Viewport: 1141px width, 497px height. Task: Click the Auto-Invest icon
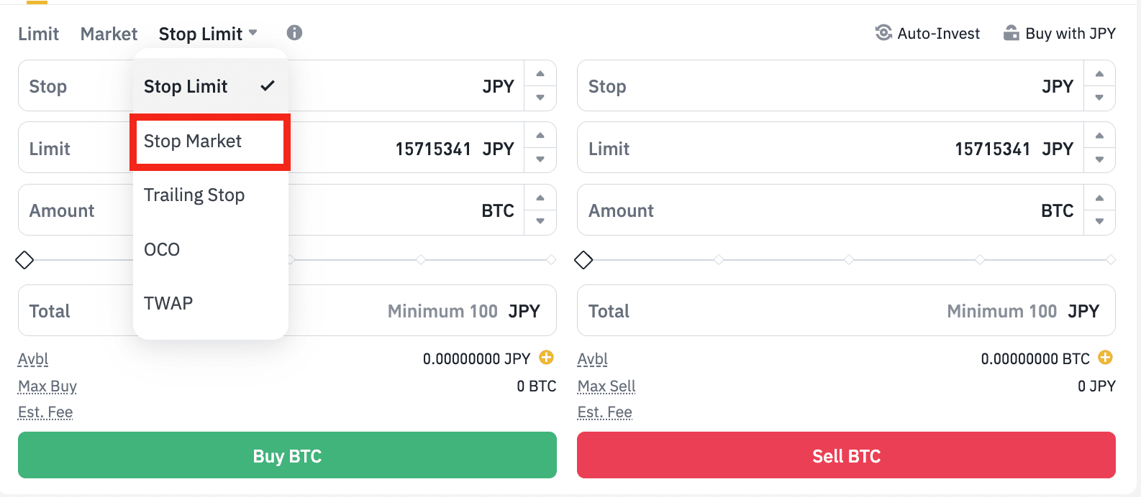click(x=883, y=32)
